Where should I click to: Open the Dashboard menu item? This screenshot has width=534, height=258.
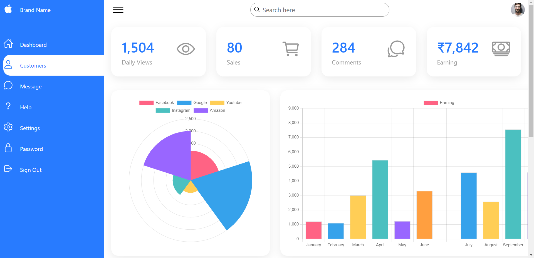point(33,44)
